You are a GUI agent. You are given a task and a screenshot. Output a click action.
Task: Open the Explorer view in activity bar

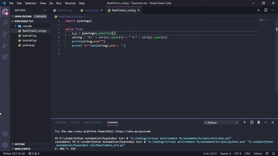click(5, 12)
